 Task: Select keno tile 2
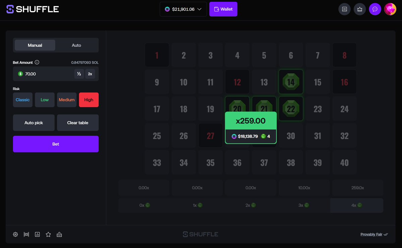point(184,55)
